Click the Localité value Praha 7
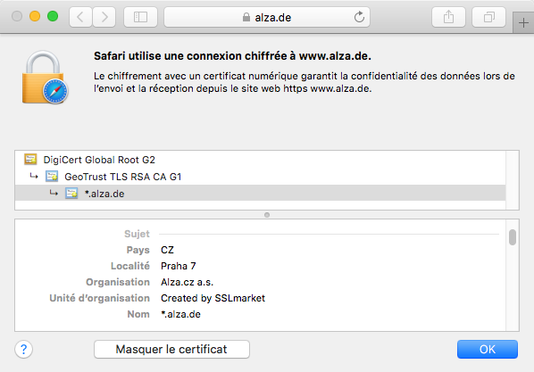Viewport: 534px width, 372px height. [179, 266]
